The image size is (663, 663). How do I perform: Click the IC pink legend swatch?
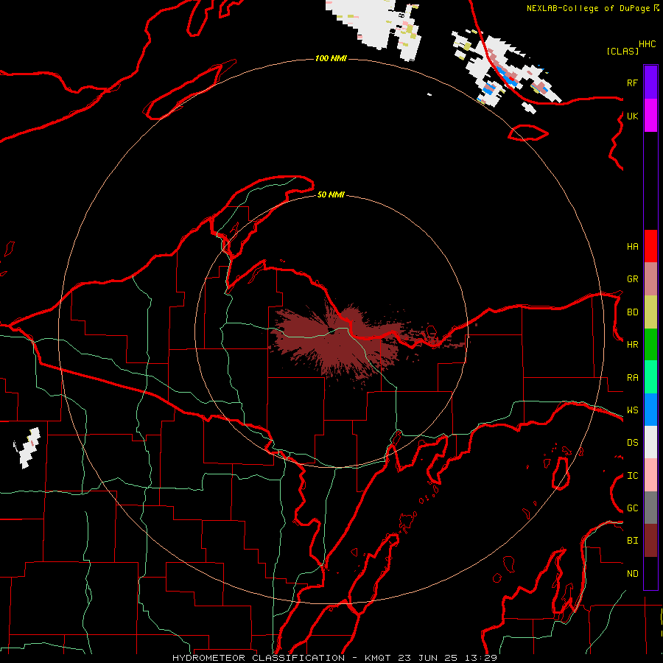click(650, 475)
